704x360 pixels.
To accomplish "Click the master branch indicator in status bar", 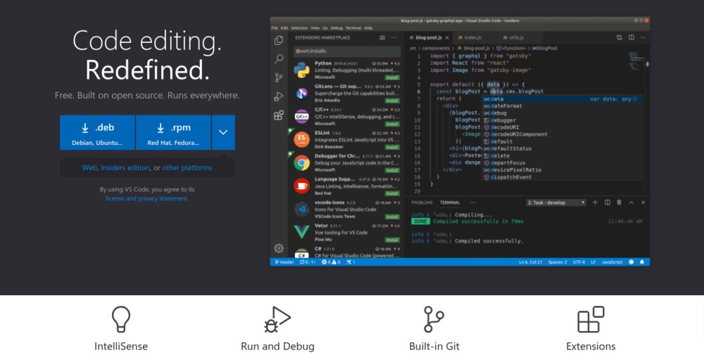I will coord(284,262).
